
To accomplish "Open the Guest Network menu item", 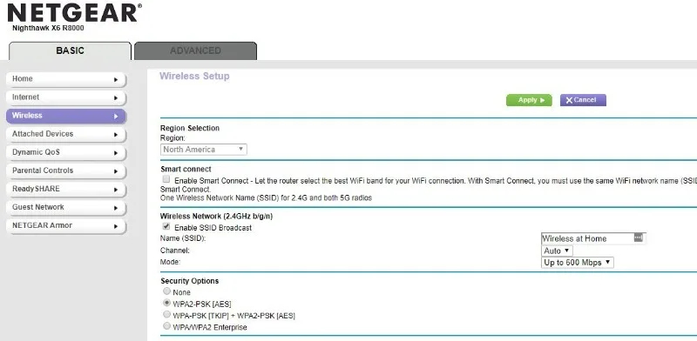I will point(66,207).
